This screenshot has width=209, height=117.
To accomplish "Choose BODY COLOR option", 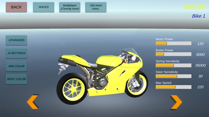I will [x=16, y=79].
